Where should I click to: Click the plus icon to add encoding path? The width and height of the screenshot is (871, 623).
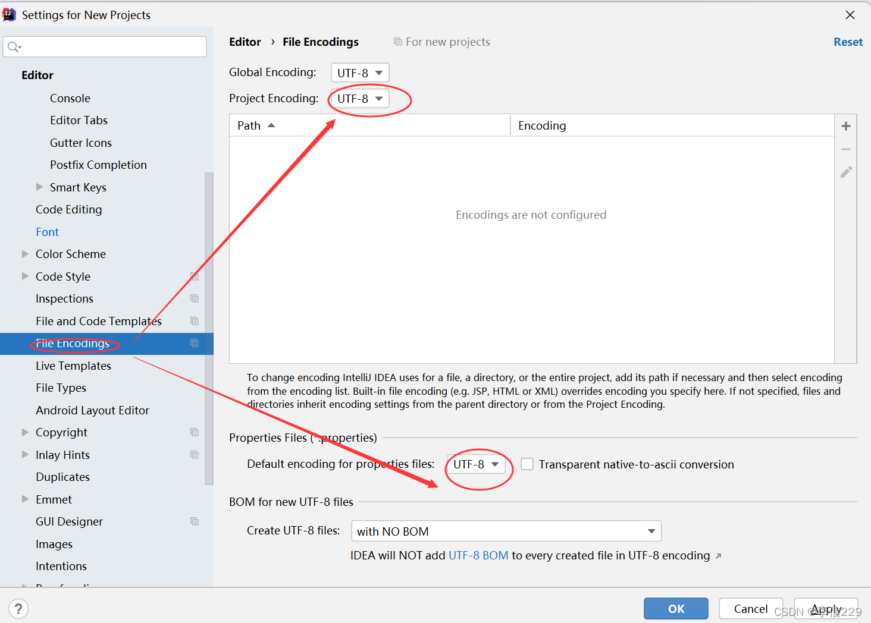(x=845, y=126)
